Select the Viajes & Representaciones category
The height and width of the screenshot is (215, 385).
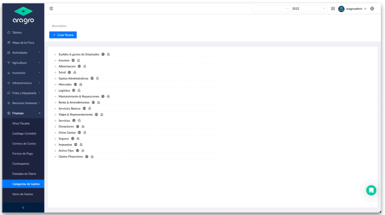click(76, 114)
